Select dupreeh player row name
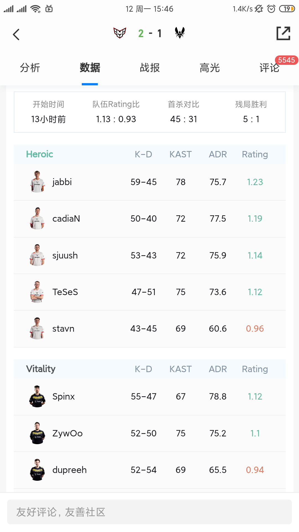This screenshot has height=532, width=299. pos(69,470)
